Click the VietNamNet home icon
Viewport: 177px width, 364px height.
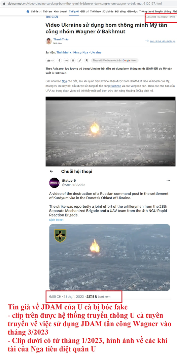point(28,11)
